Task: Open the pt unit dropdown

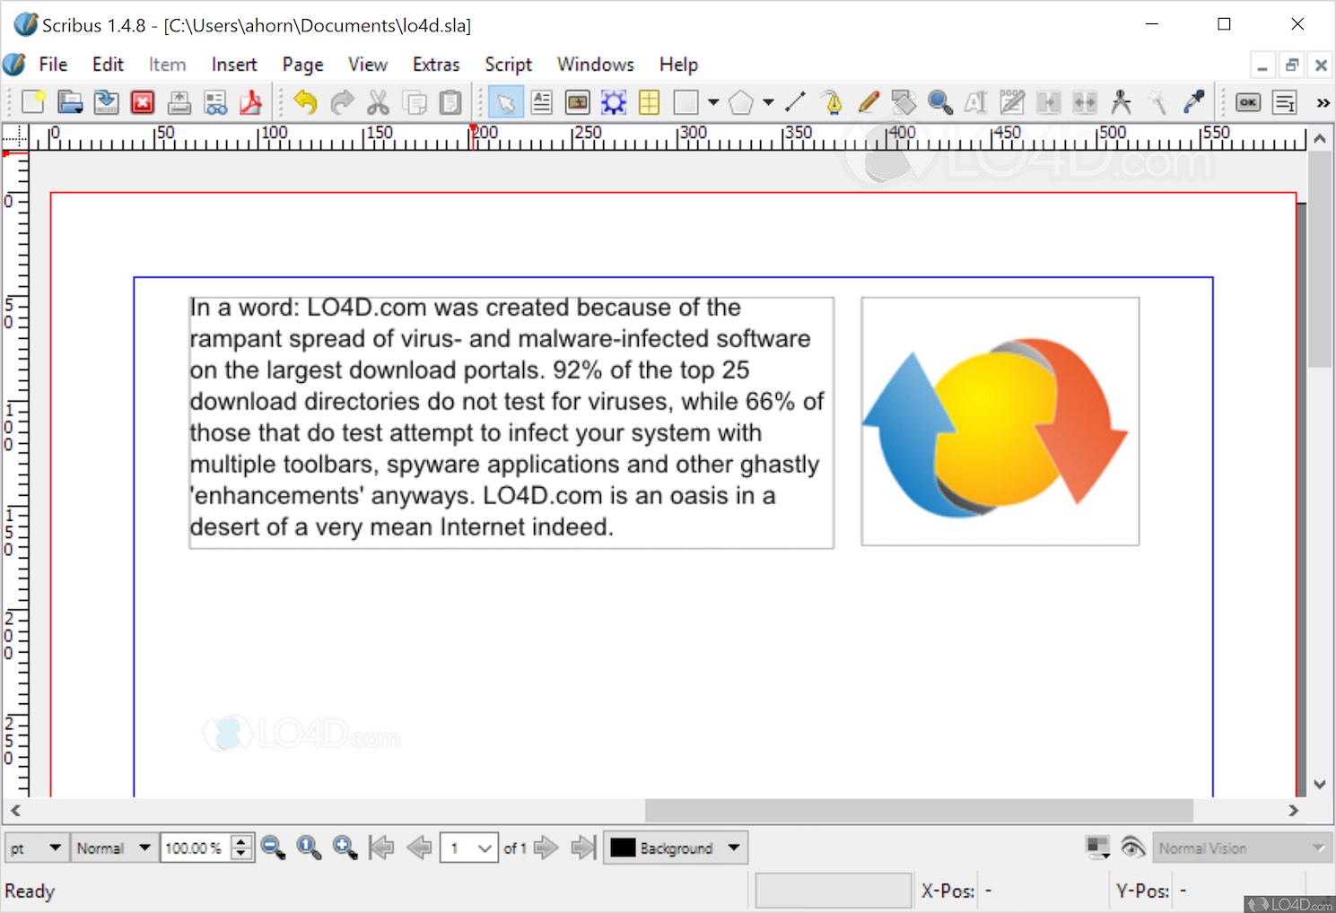Action: point(36,848)
